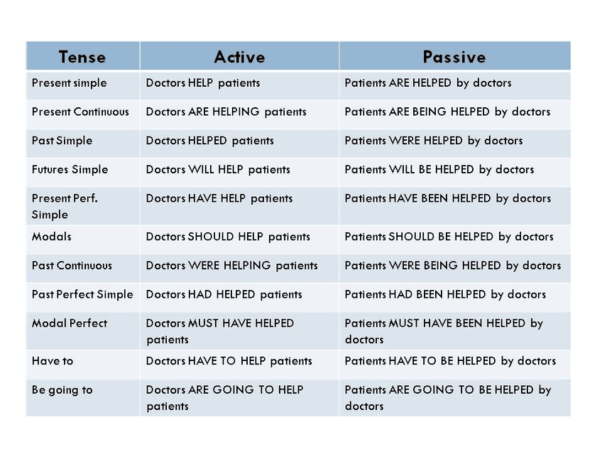Click the Have to row label
The width and height of the screenshot is (602, 452).
click(53, 361)
